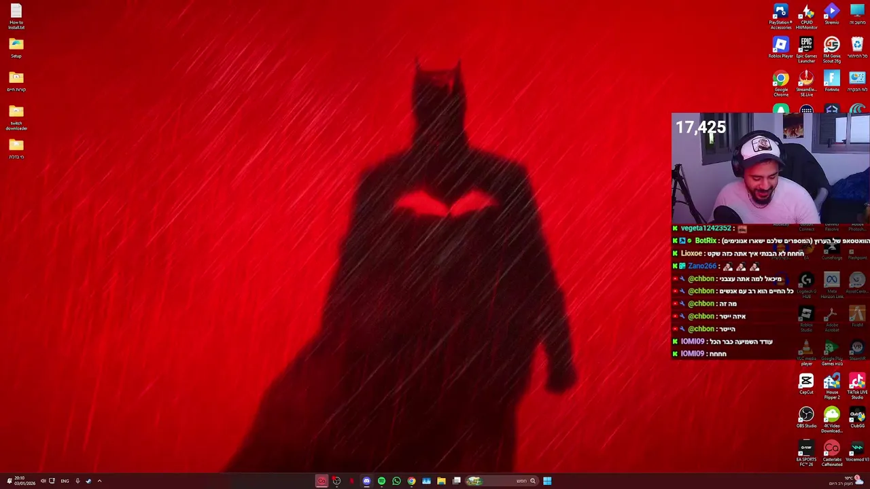Launch Roblox Player from the desktop
The image size is (870, 489).
click(780, 48)
